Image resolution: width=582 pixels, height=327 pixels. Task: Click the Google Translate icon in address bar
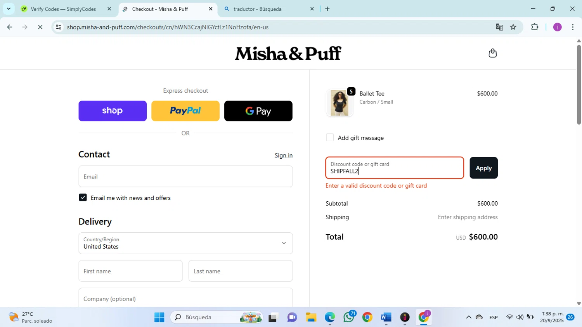[x=499, y=27]
